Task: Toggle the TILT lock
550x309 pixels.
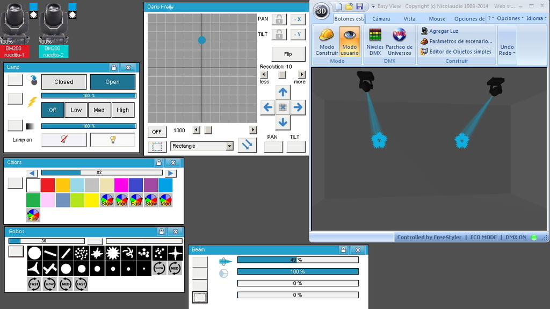Action: tap(279, 34)
